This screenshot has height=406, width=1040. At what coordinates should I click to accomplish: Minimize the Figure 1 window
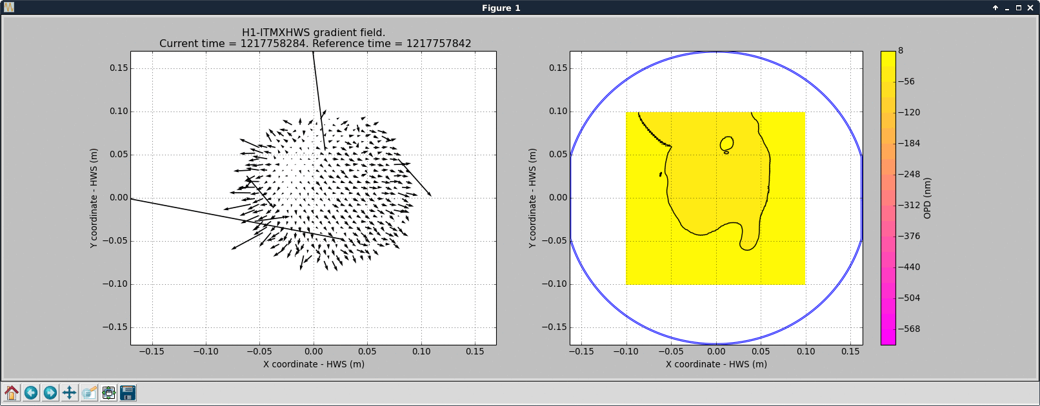pyautogui.click(x=1007, y=8)
